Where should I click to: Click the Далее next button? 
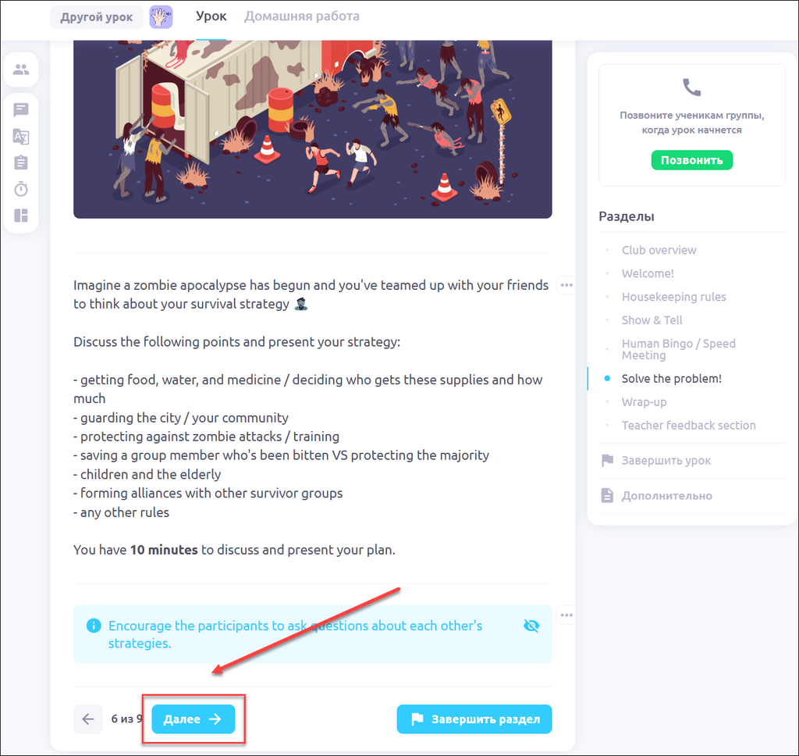[194, 719]
